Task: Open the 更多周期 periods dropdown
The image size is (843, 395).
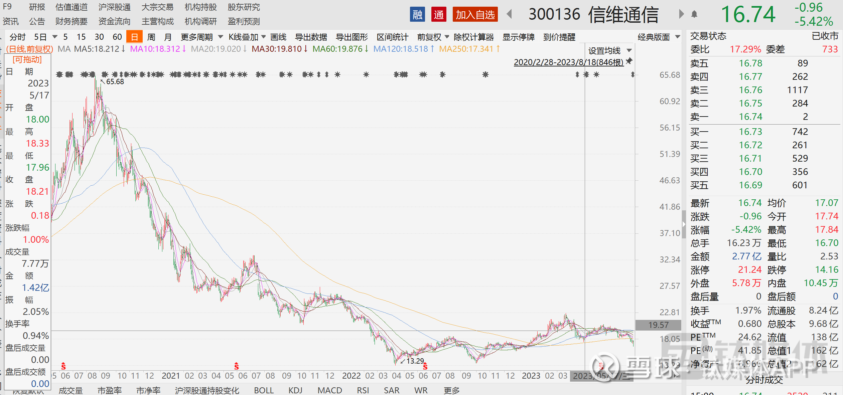Action: click(x=198, y=37)
